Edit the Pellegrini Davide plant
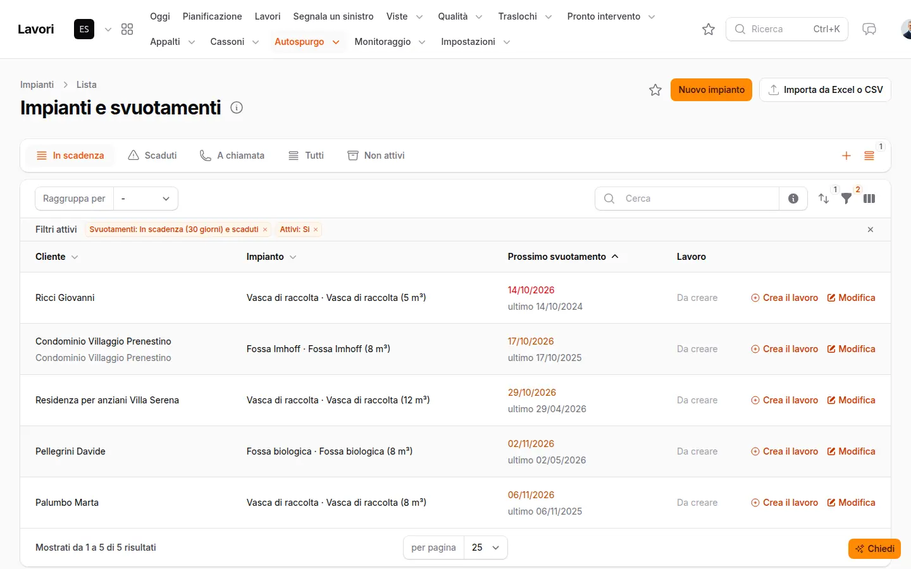The height and width of the screenshot is (569, 911). tap(852, 451)
